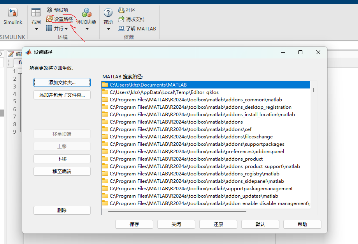Viewport: 358px width, 244px height.
Task: Open 预设项 preferences
Action: point(57,10)
